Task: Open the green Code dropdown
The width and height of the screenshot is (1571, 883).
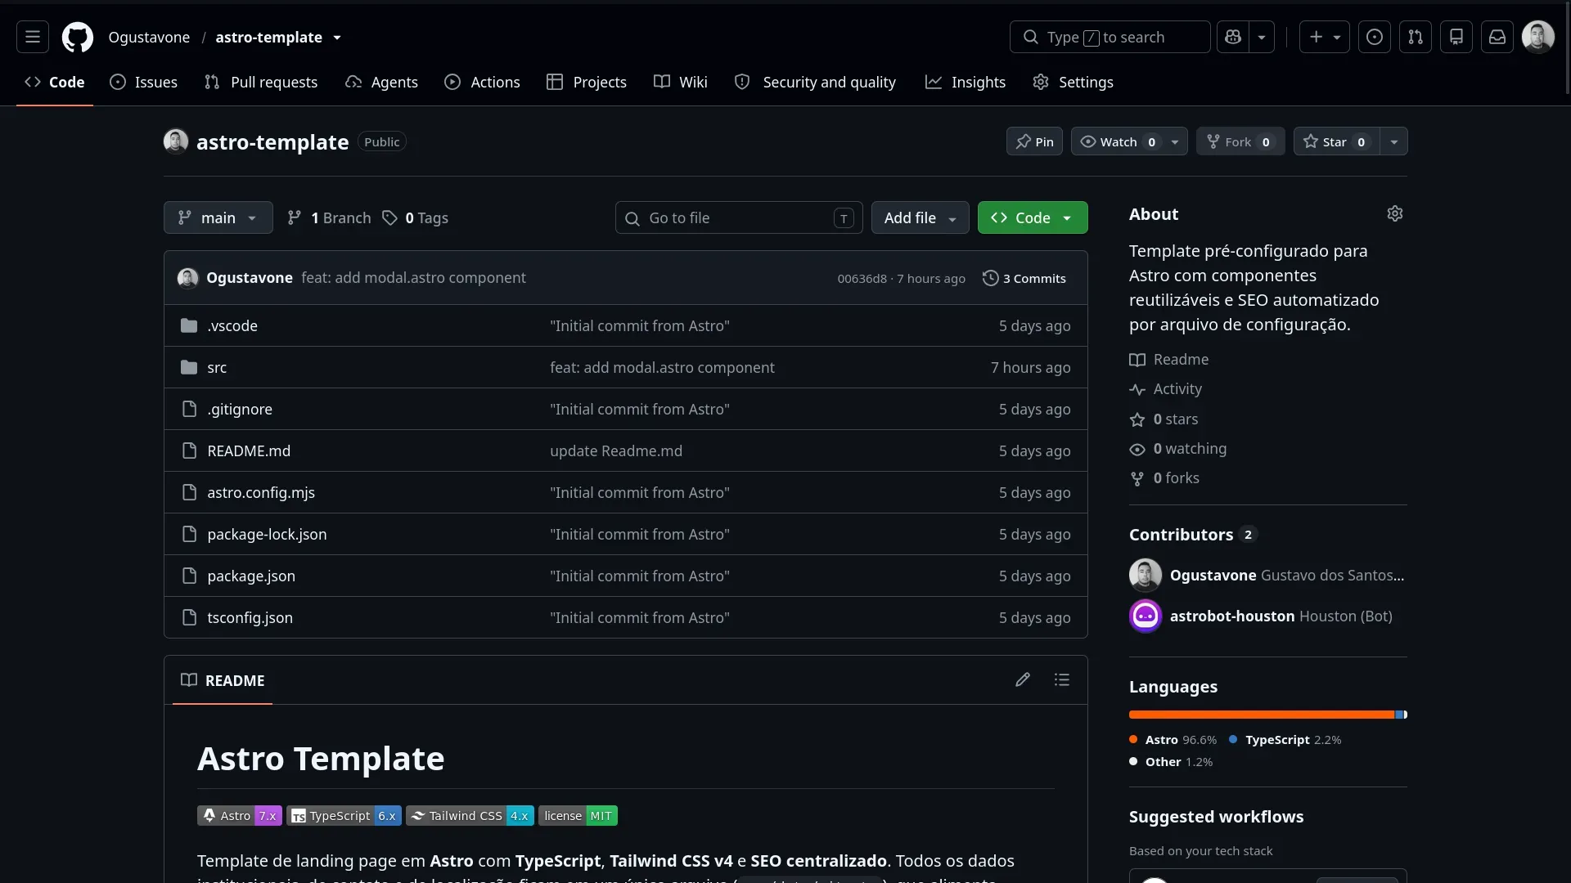Action: (1033, 217)
